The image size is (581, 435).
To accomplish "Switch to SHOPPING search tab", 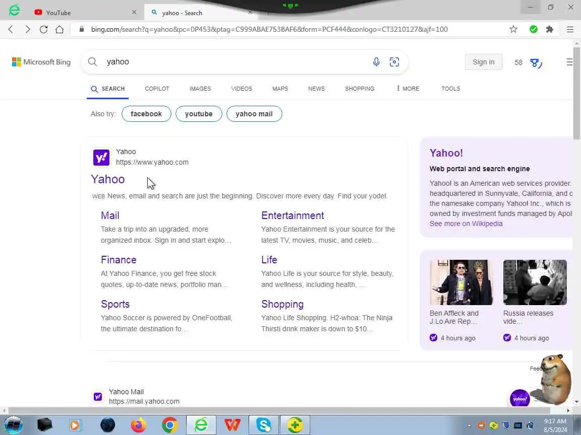I will point(360,89).
